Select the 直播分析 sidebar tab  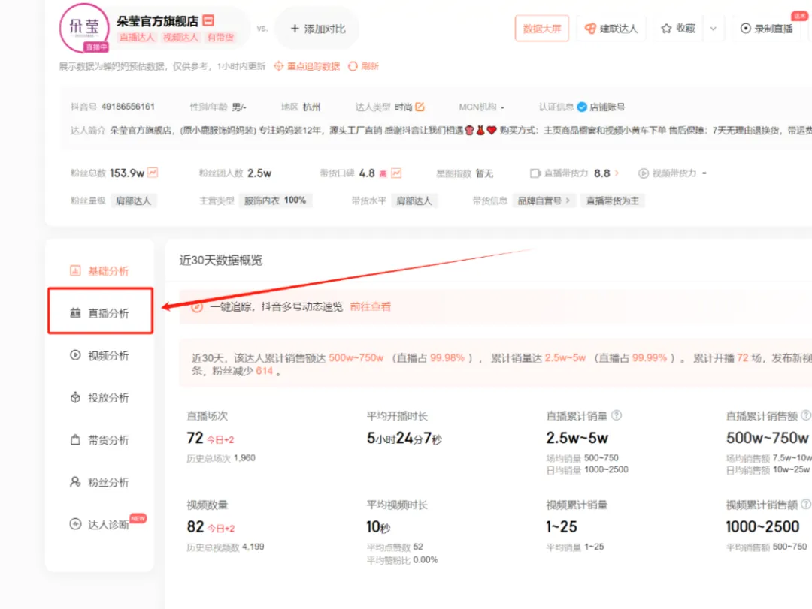pyautogui.click(x=99, y=312)
